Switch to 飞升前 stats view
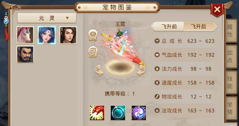The image size is (239, 126). (x=169, y=27)
